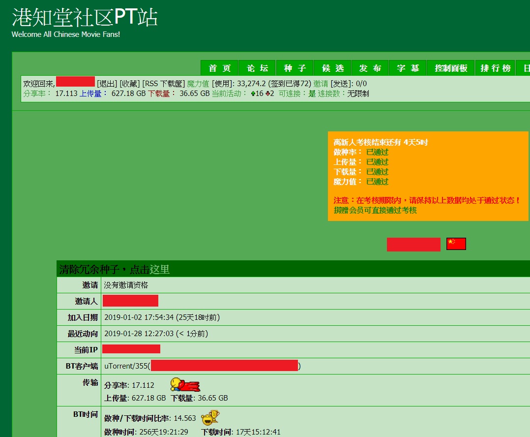Click the 发送 invite send link
Image resolution: width=530 pixels, height=437 pixels.
point(342,84)
